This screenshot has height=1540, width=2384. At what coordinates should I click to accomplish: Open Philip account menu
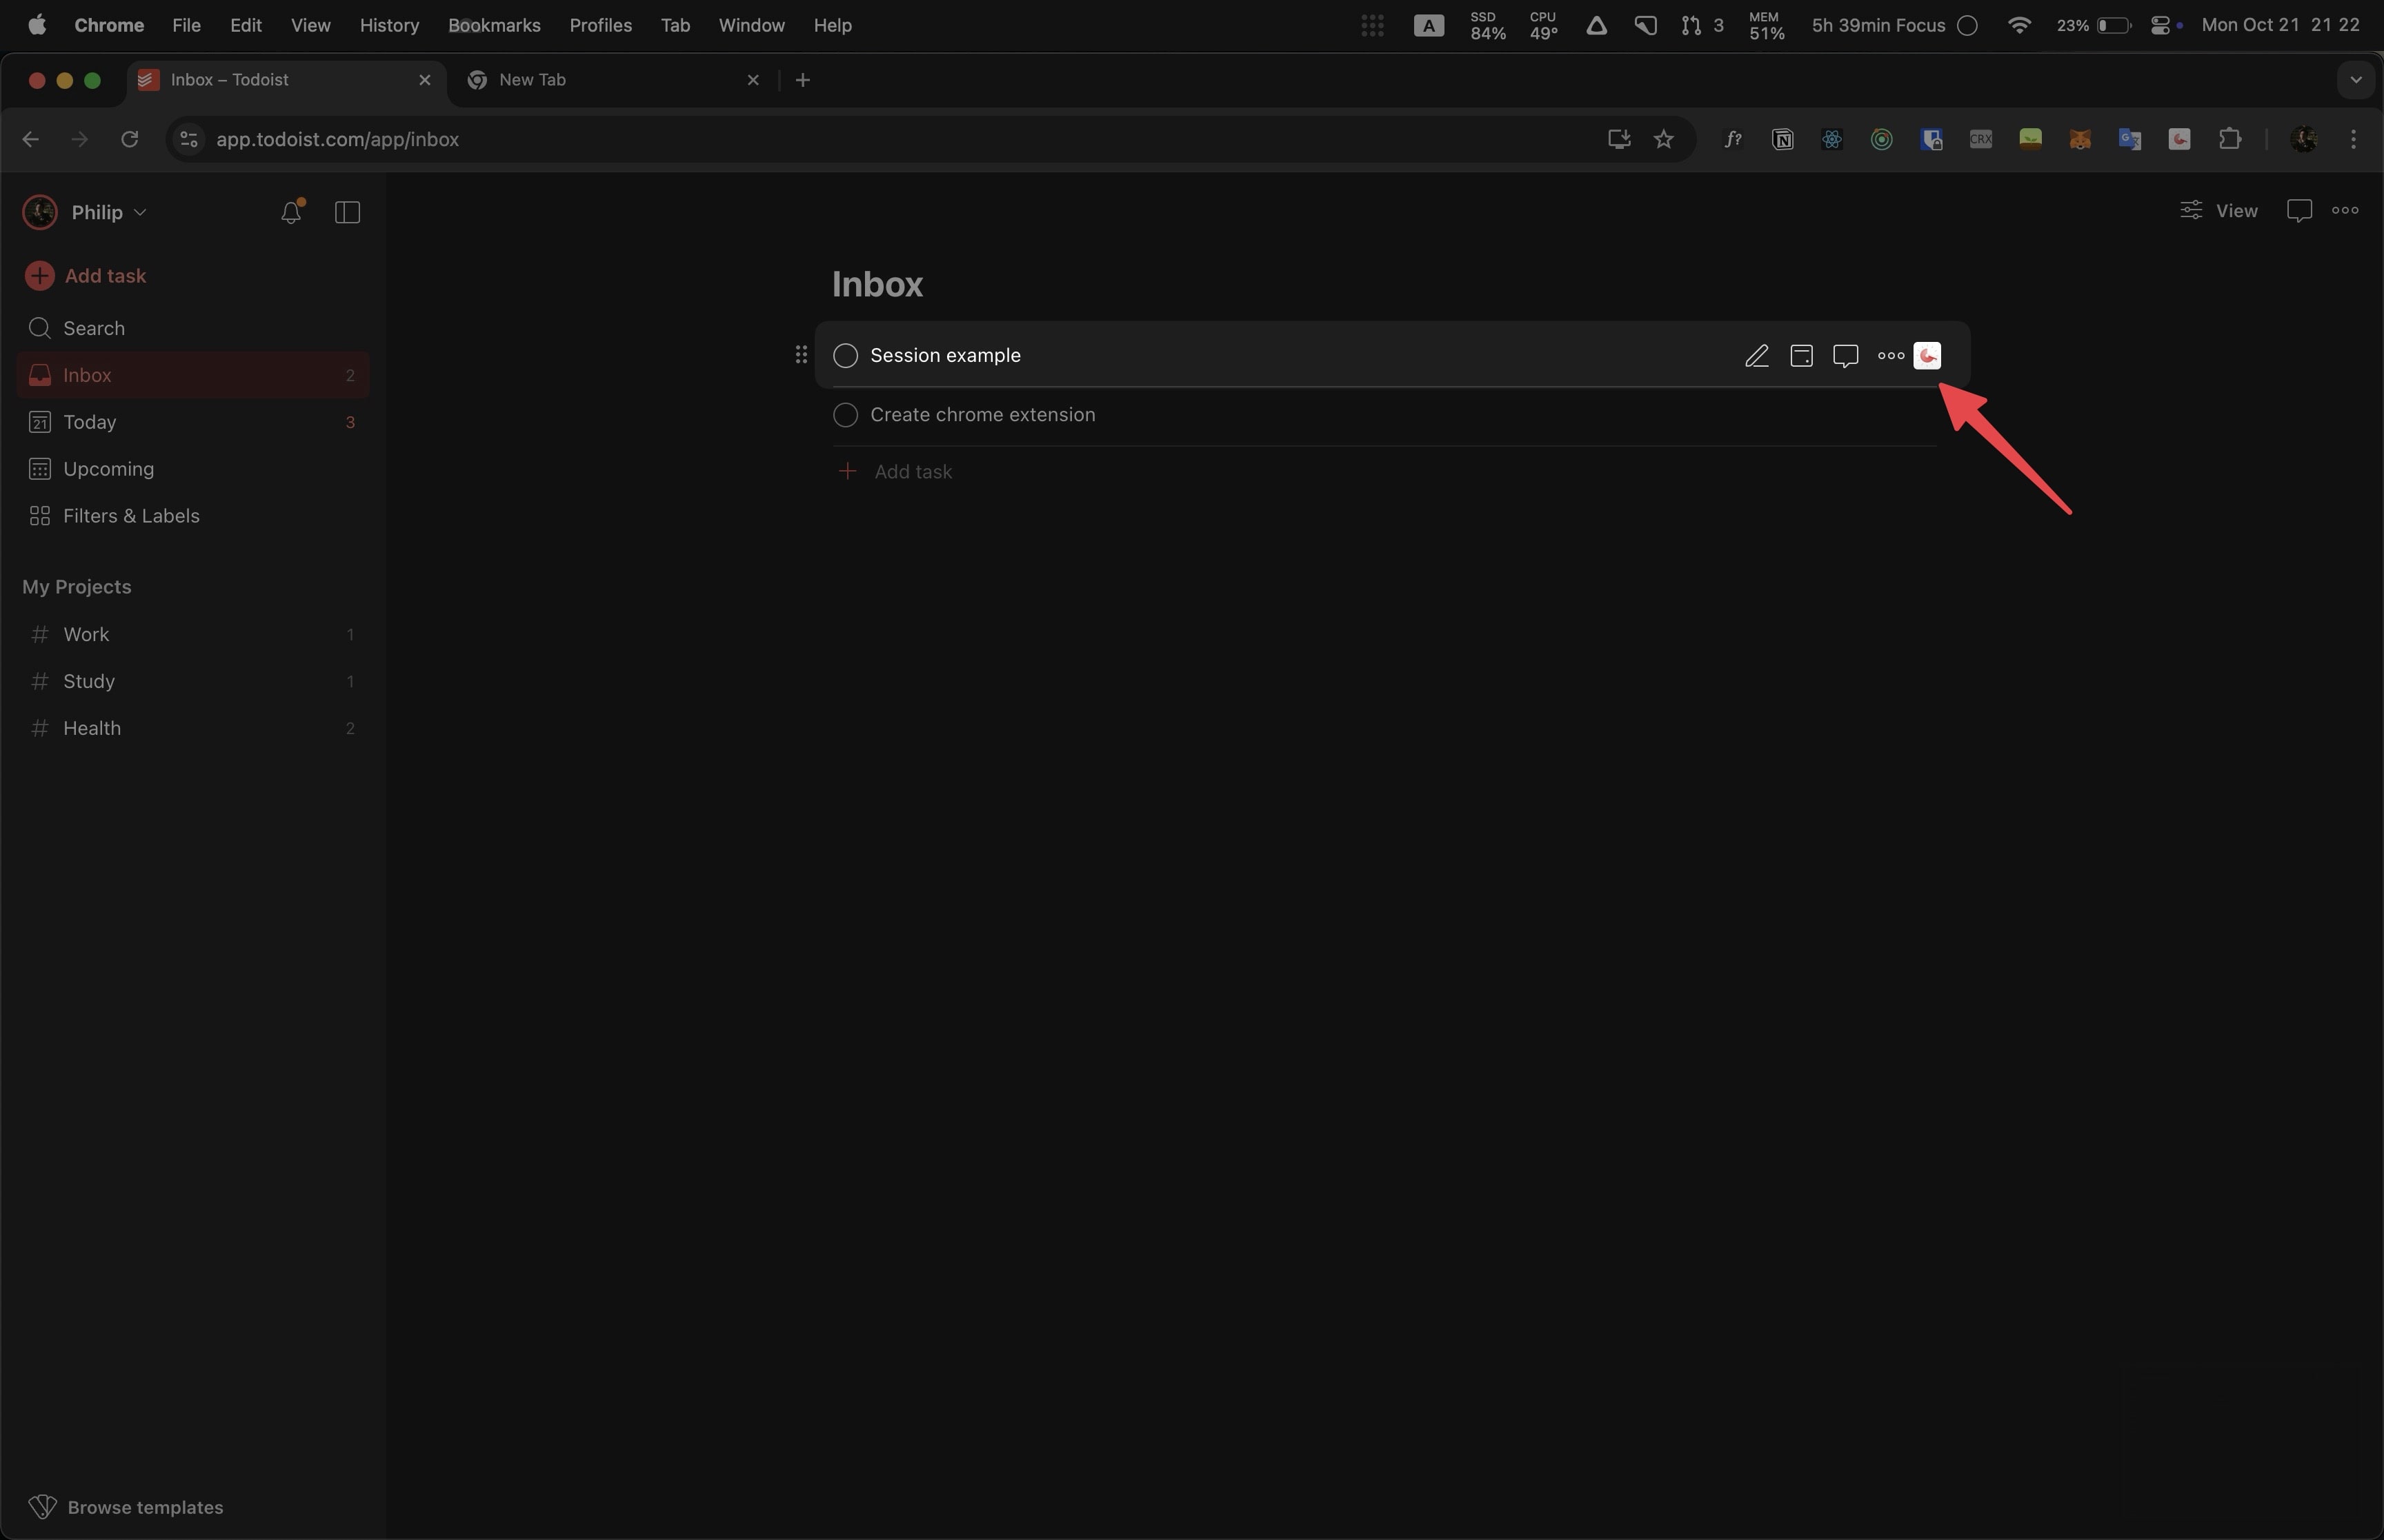85,212
